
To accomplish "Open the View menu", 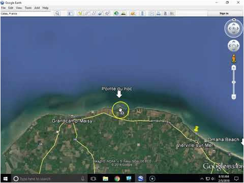I will click(x=19, y=8).
